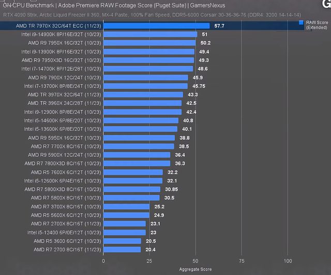Click the AMD R5 3600 6C/12T label
331x275 pixels.
pos(67,241)
